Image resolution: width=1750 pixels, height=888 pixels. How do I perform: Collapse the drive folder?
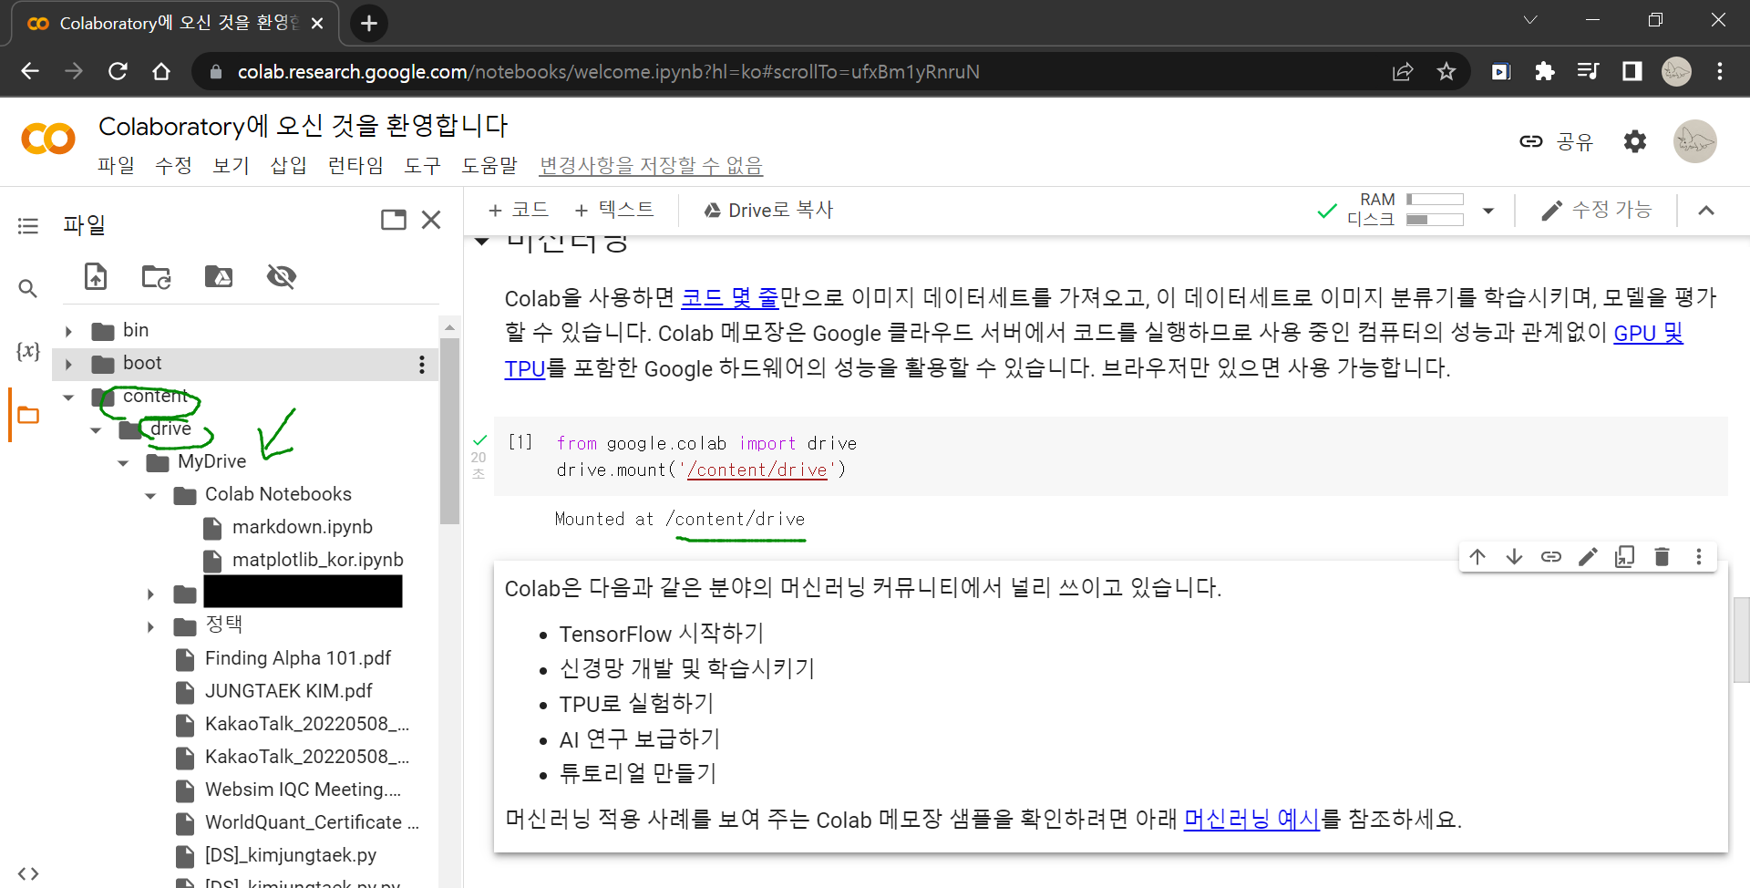point(96,430)
